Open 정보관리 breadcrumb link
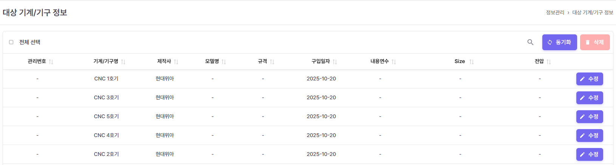 (555, 12)
